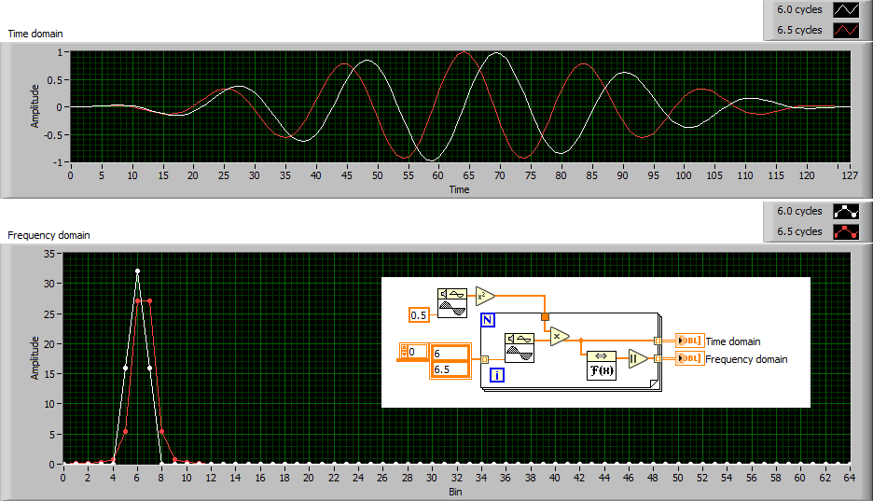Click the array index display showing 0
This screenshot has width=873, height=501.
pos(414,352)
